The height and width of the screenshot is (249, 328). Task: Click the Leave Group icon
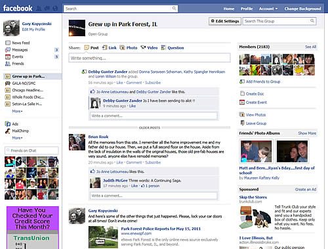tap(242, 123)
